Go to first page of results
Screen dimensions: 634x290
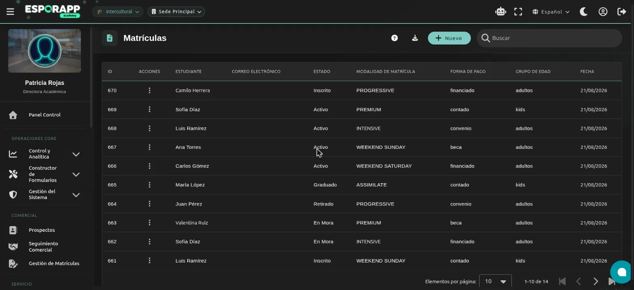click(562, 281)
